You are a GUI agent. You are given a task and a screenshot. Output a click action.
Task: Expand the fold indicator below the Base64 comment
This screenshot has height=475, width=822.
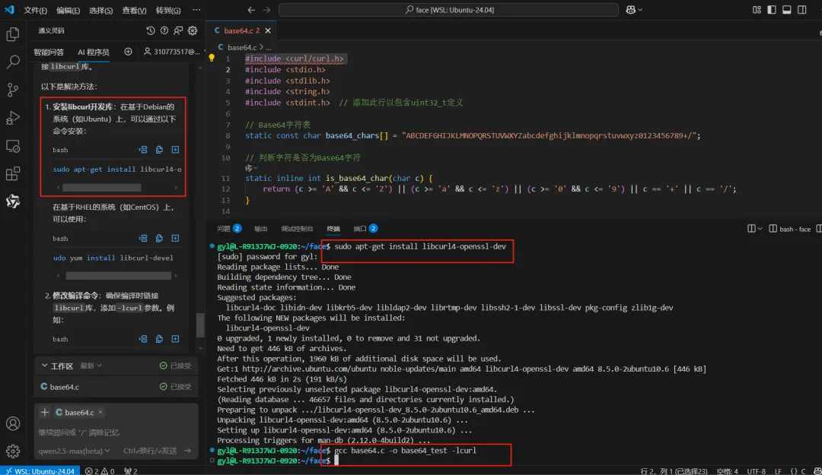point(251,168)
